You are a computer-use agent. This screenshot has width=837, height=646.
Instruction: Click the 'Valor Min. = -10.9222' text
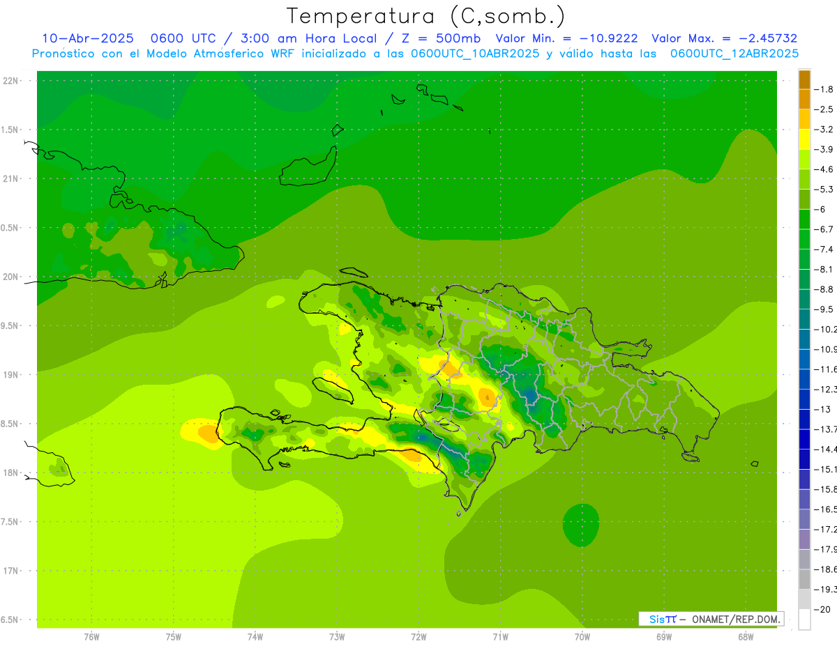(566, 38)
